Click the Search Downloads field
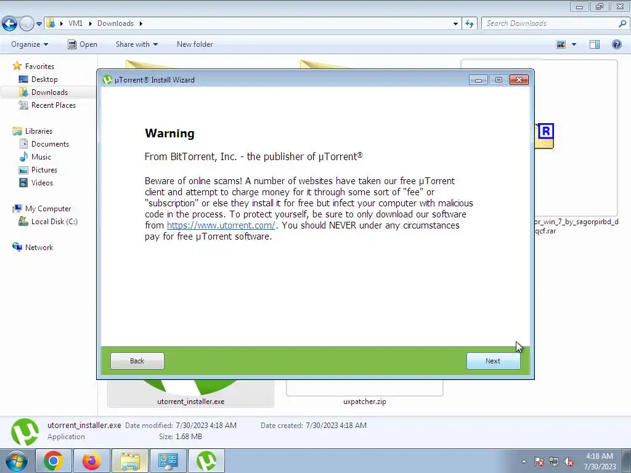Screen dimensions: 631x473 tap(550, 23)
